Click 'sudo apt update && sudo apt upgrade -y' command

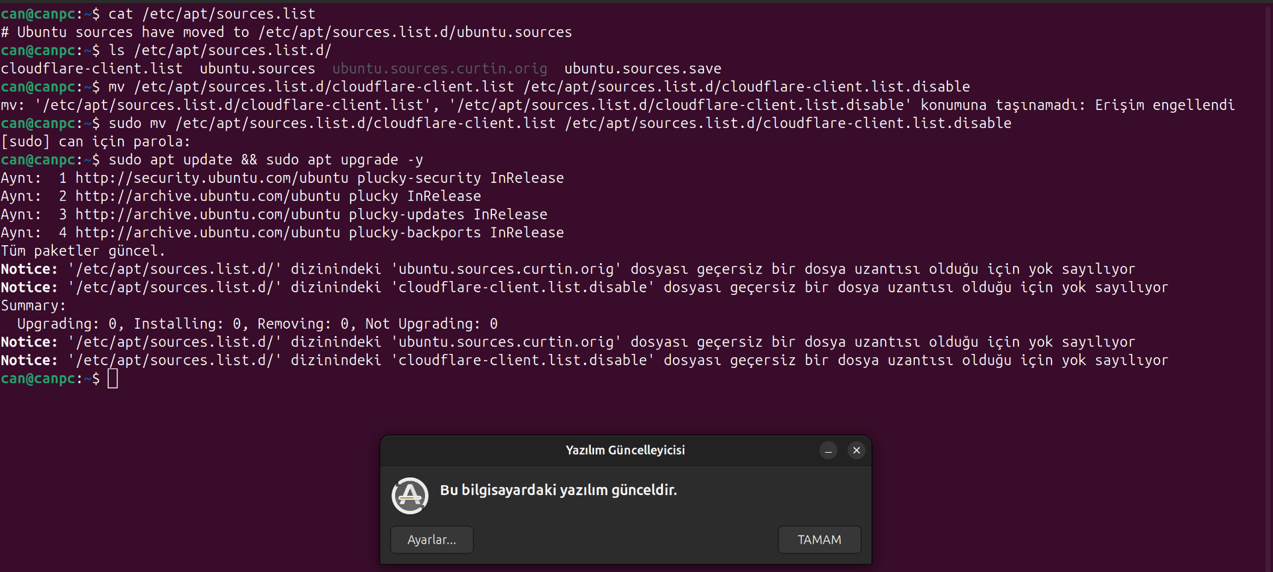click(x=266, y=160)
